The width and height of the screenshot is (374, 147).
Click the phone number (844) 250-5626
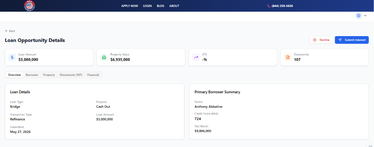(282, 6)
